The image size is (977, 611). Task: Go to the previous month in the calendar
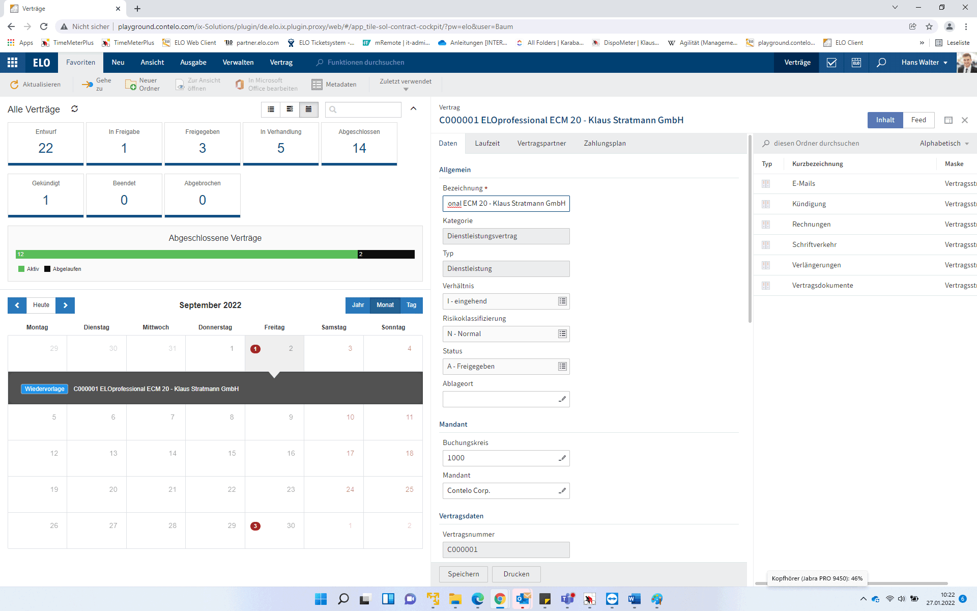pos(17,305)
